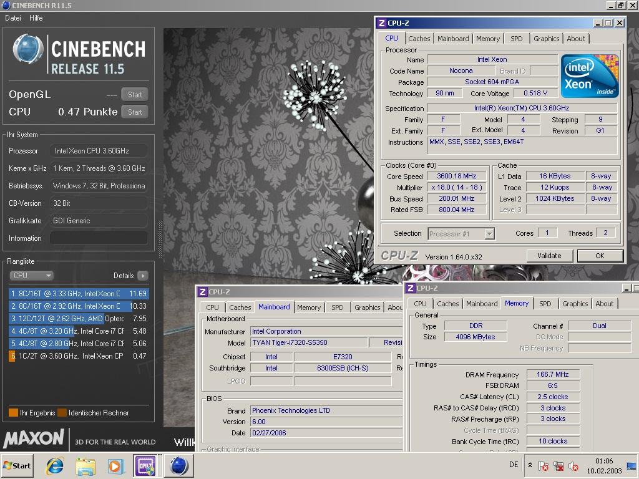
Task: Click the Core Speed value 3600.18 MHz
Action: point(456,176)
